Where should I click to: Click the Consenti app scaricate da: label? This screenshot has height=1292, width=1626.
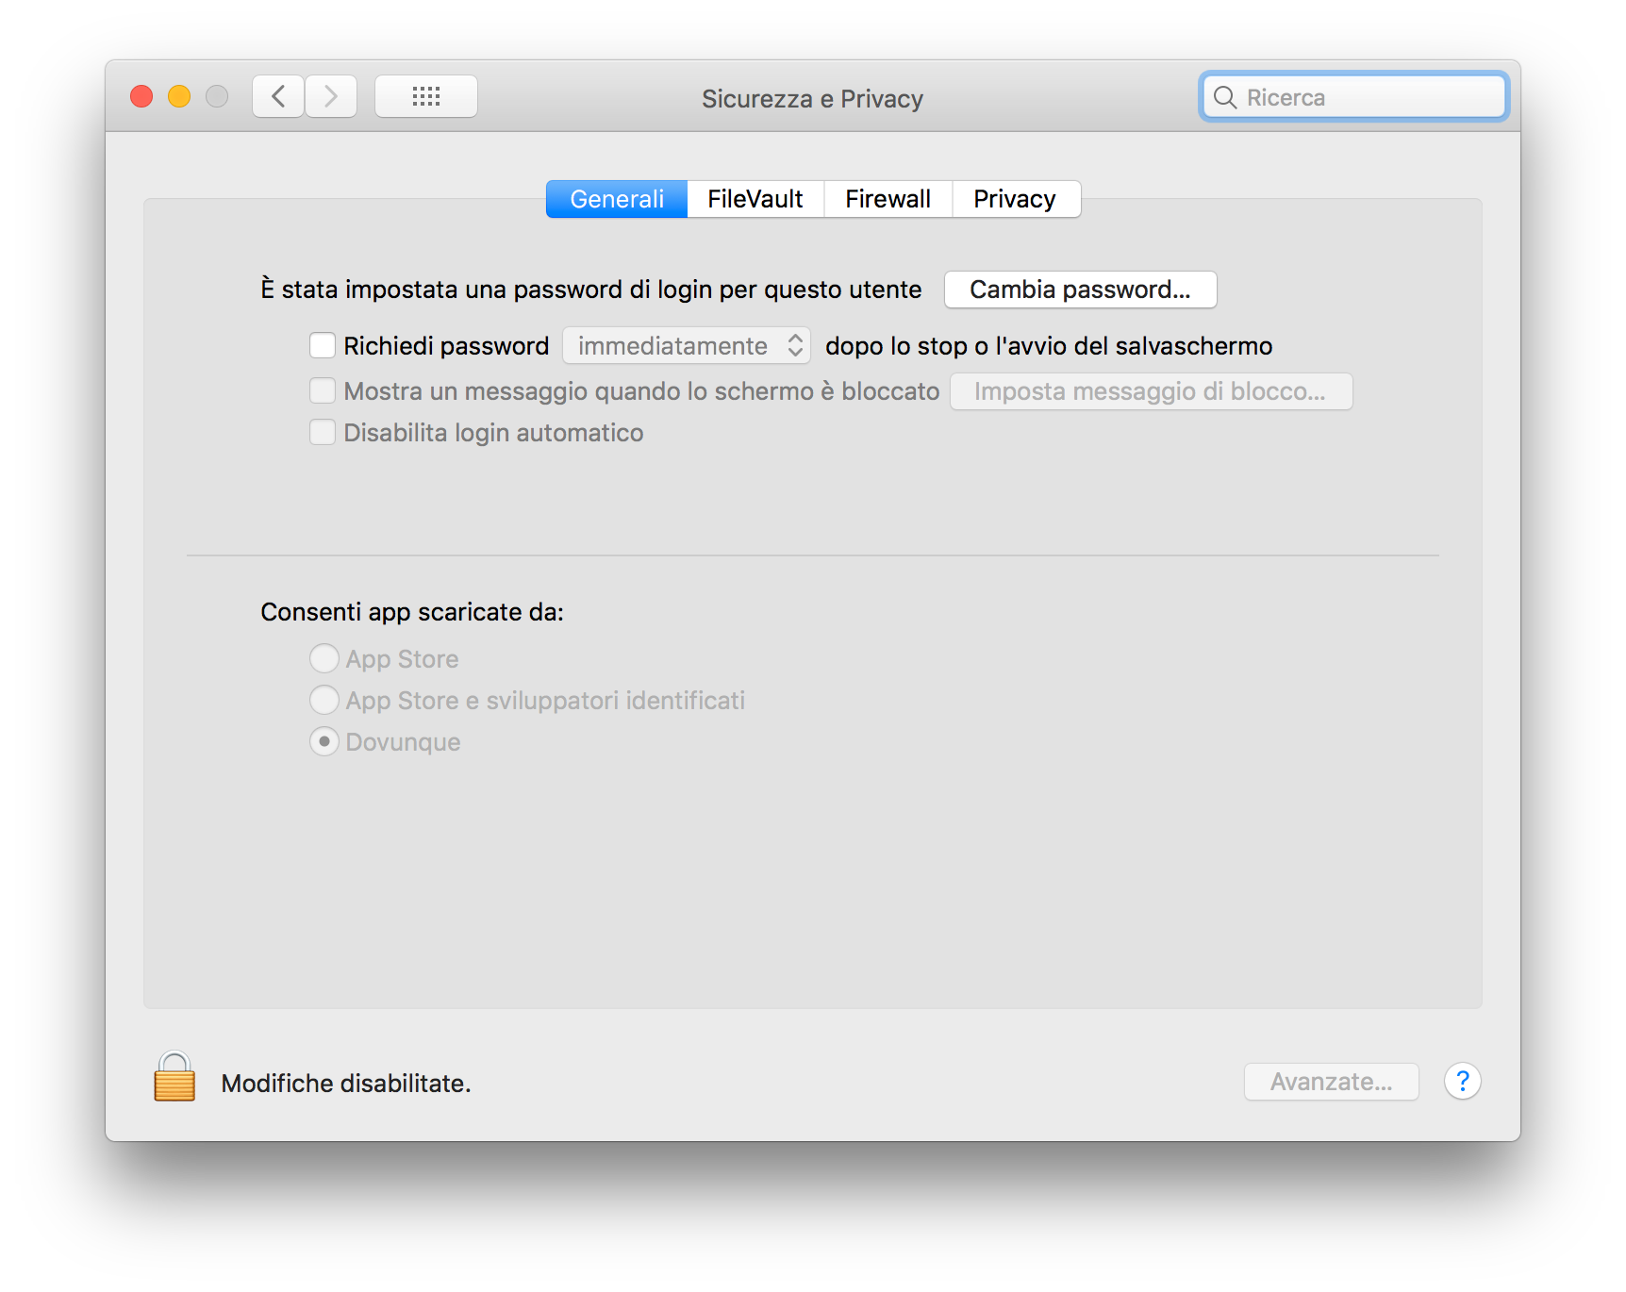coord(412,612)
